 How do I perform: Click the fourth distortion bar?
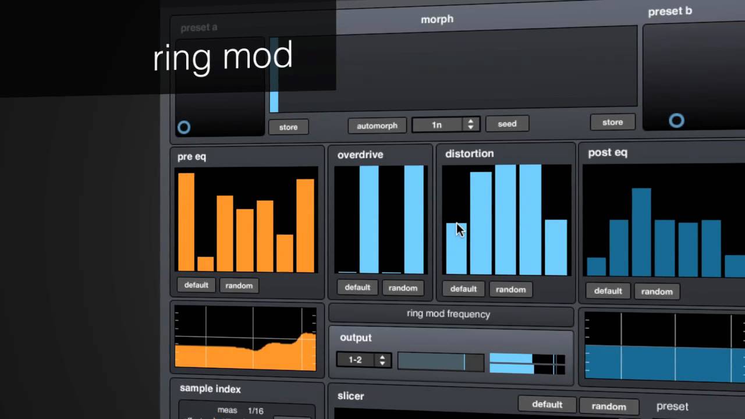tap(530, 220)
